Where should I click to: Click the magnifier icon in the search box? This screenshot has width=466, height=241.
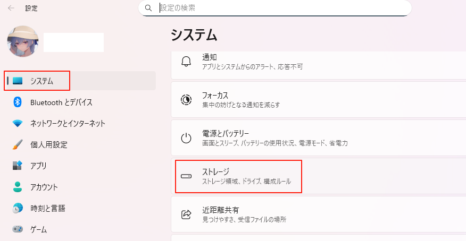(149, 8)
